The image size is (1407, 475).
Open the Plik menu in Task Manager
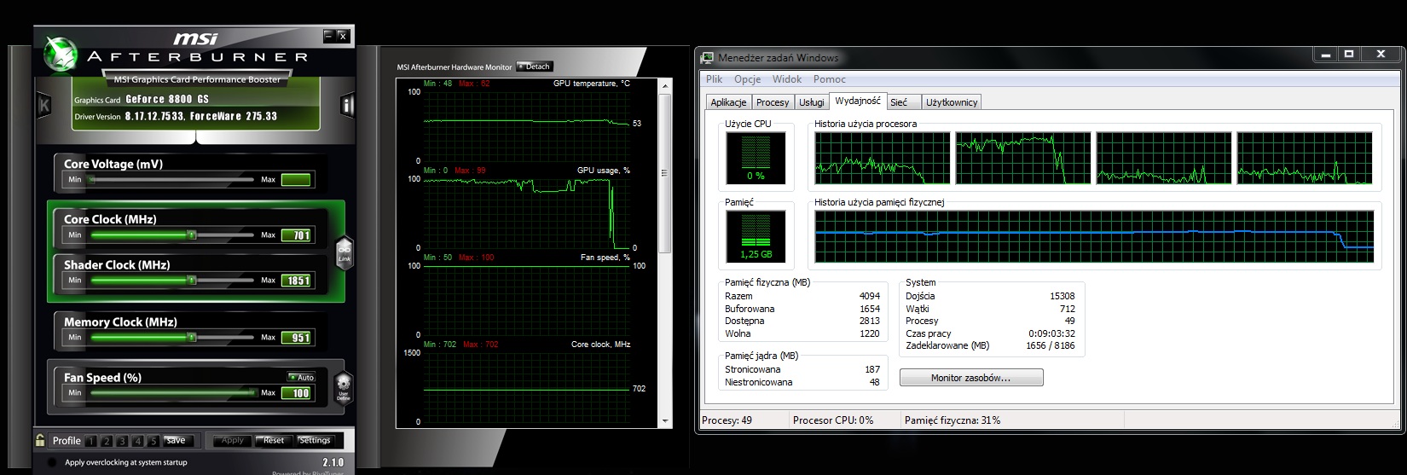(x=714, y=79)
